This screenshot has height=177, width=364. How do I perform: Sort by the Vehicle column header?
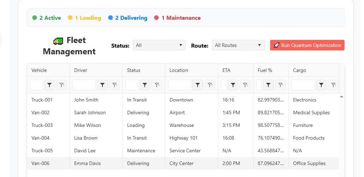coord(39,70)
